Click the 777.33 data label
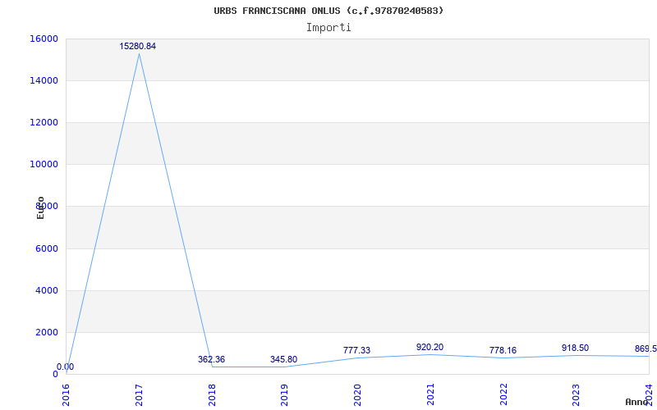The width and height of the screenshot is (657, 410). click(356, 350)
